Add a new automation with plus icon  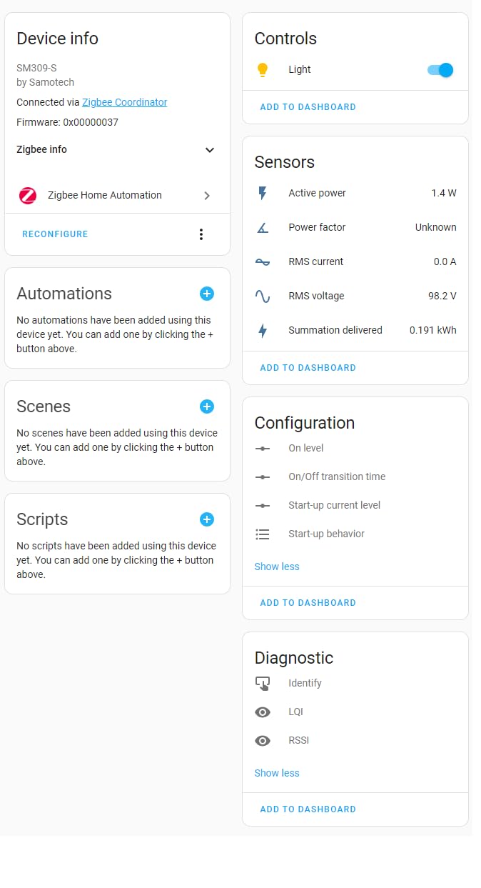(207, 294)
